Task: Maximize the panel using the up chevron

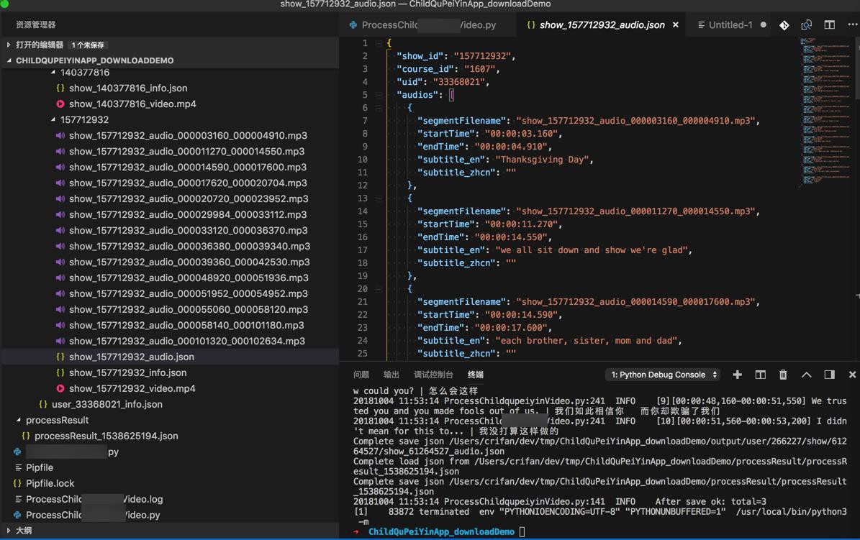Action: (806, 375)
